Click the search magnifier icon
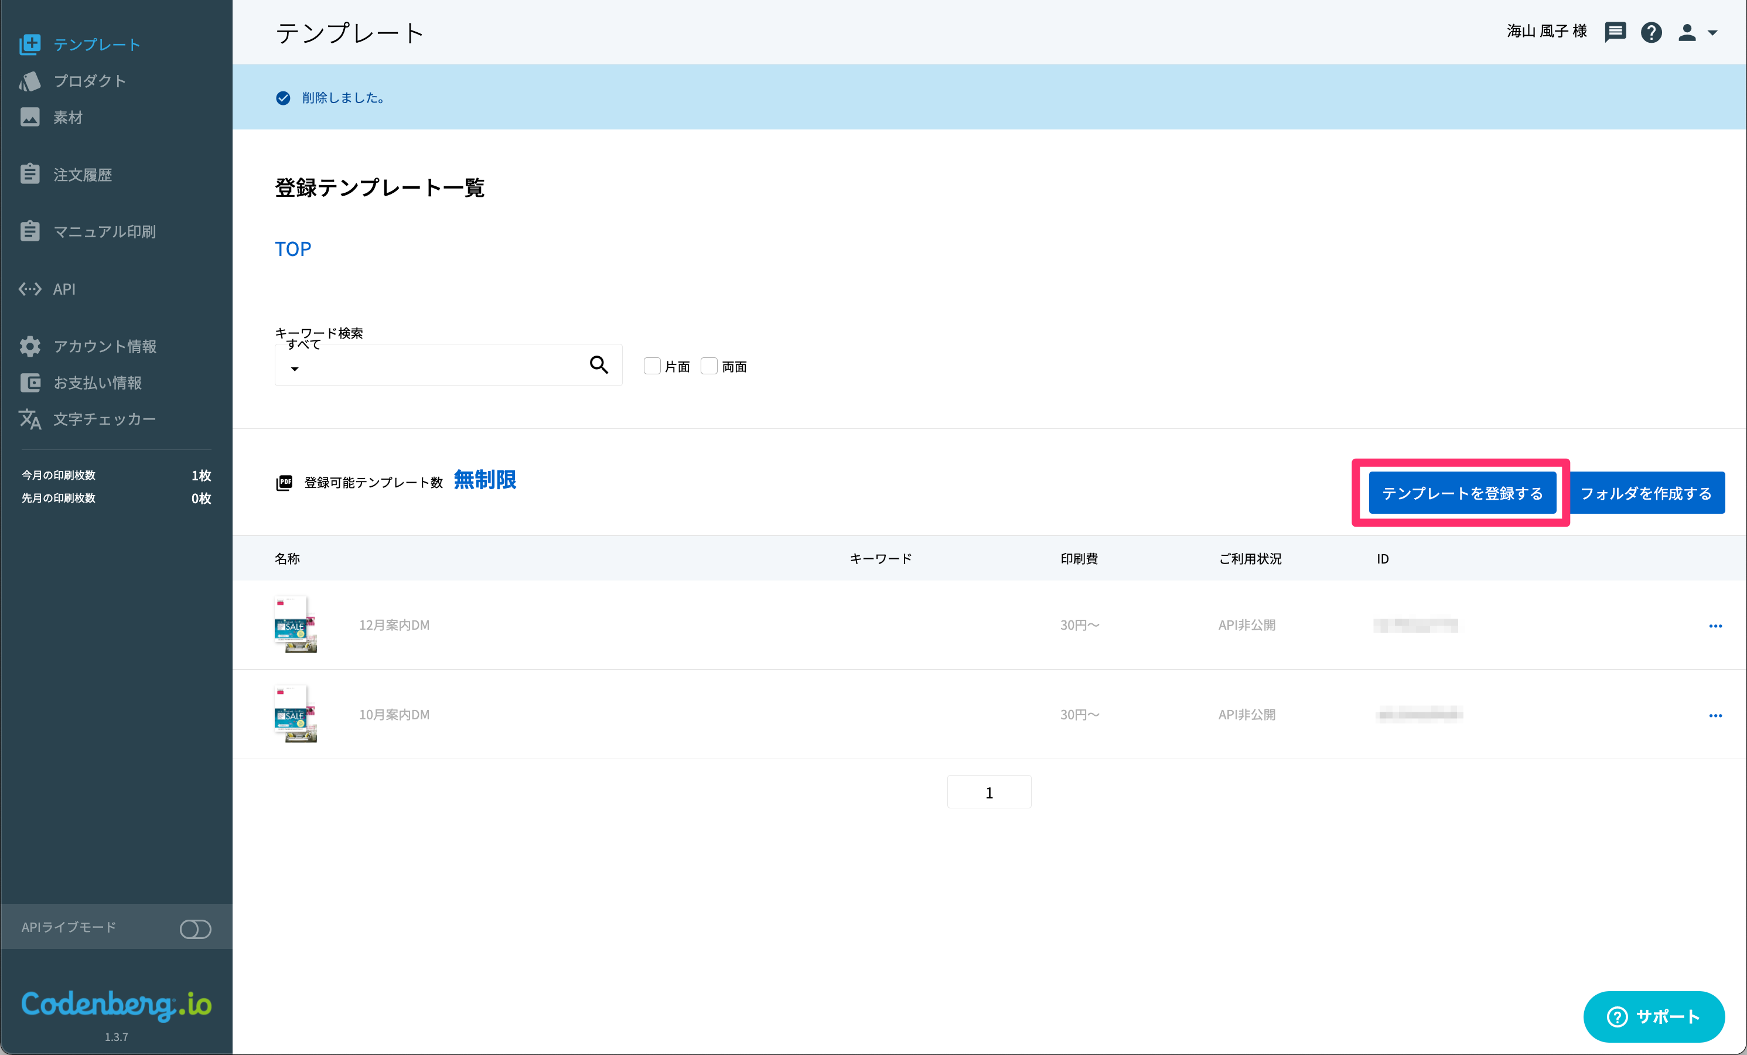Viewport: 1747px width, 1055px height. [599, 364]
